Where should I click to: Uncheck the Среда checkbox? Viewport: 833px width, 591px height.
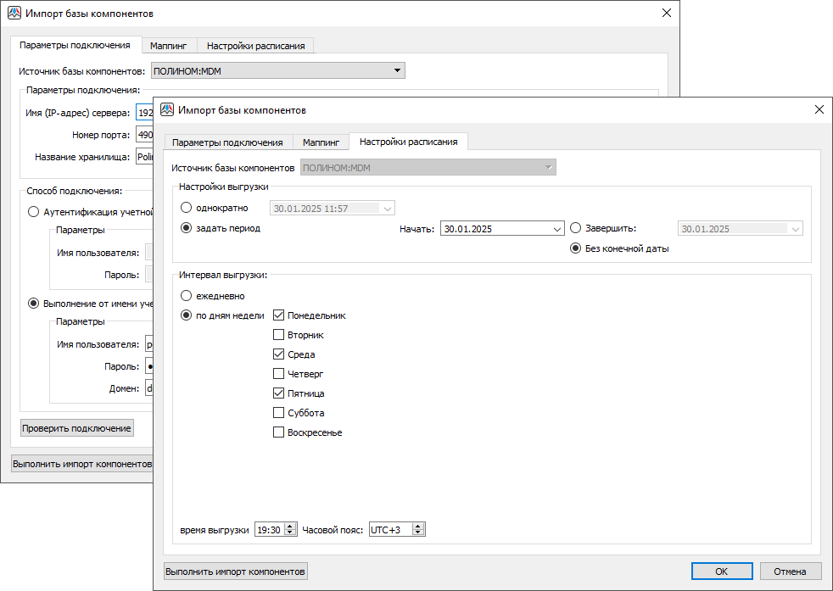[x=278, y=354]
